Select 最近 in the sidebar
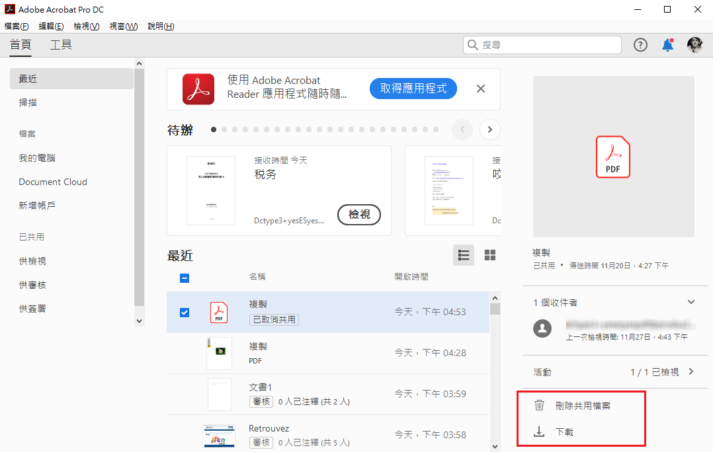 click(x=71, y=79)
